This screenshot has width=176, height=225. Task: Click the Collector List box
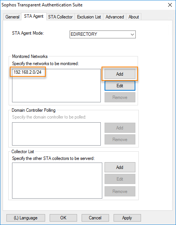point(57,181)
